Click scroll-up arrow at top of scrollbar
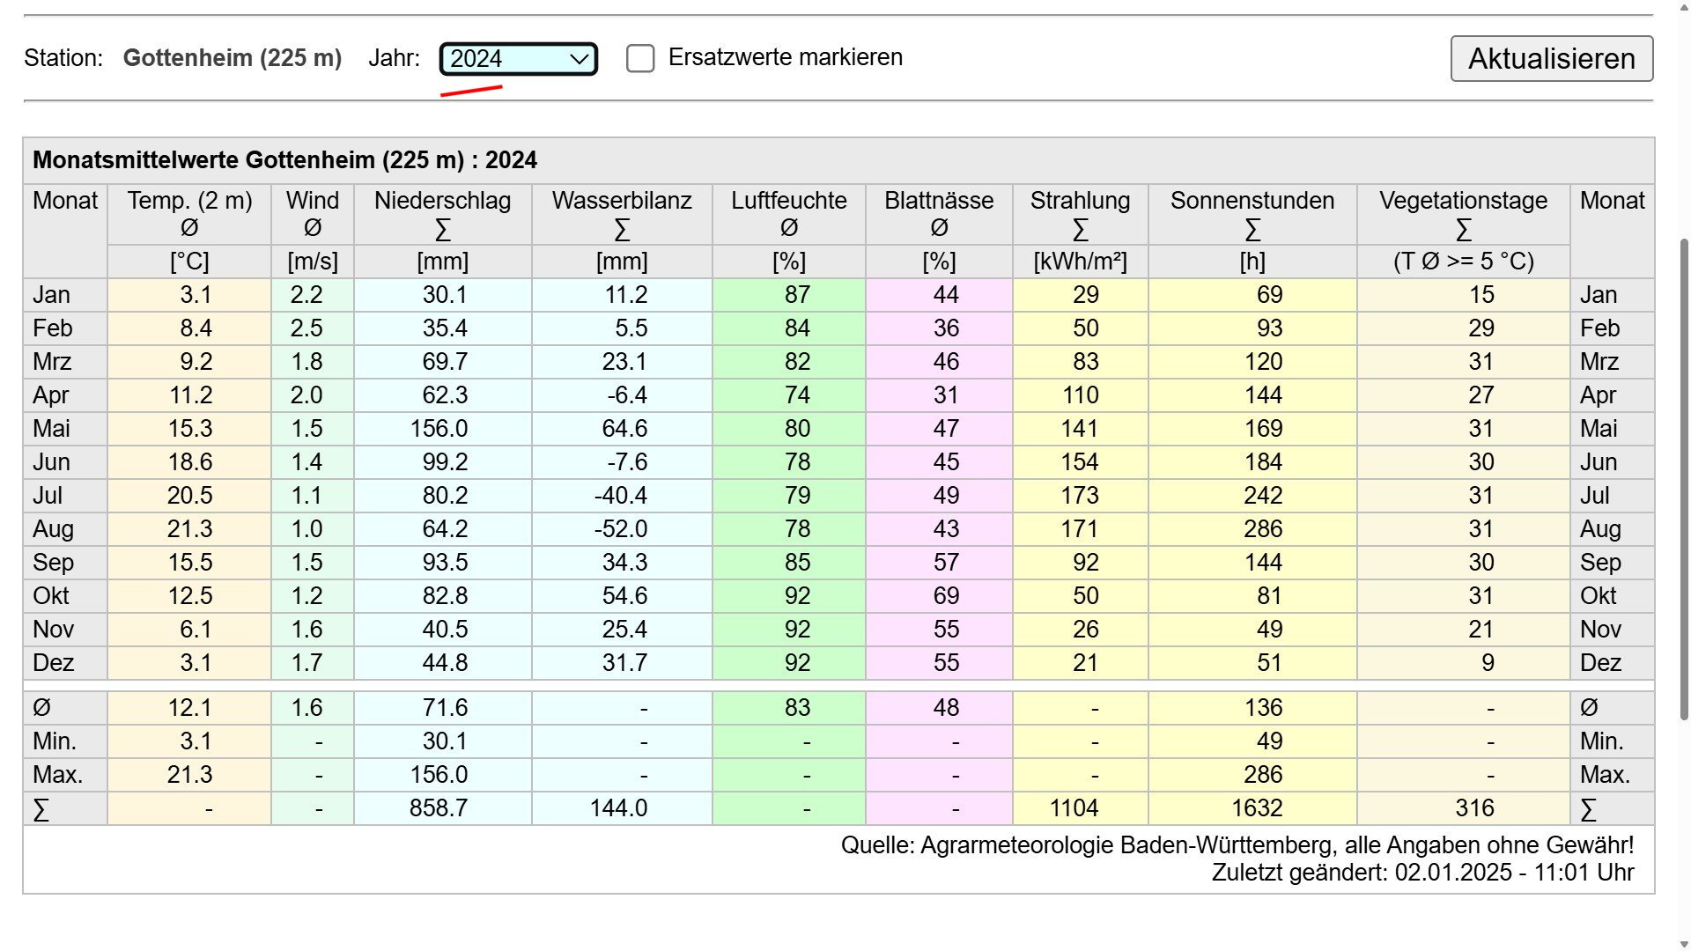This screenshot has width=1691, height=951. pyautogui.click(x=1684, y=7)
